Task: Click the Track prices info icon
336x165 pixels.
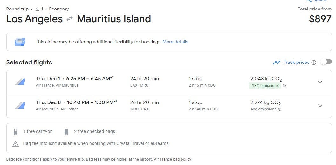Action: point(314,63)
